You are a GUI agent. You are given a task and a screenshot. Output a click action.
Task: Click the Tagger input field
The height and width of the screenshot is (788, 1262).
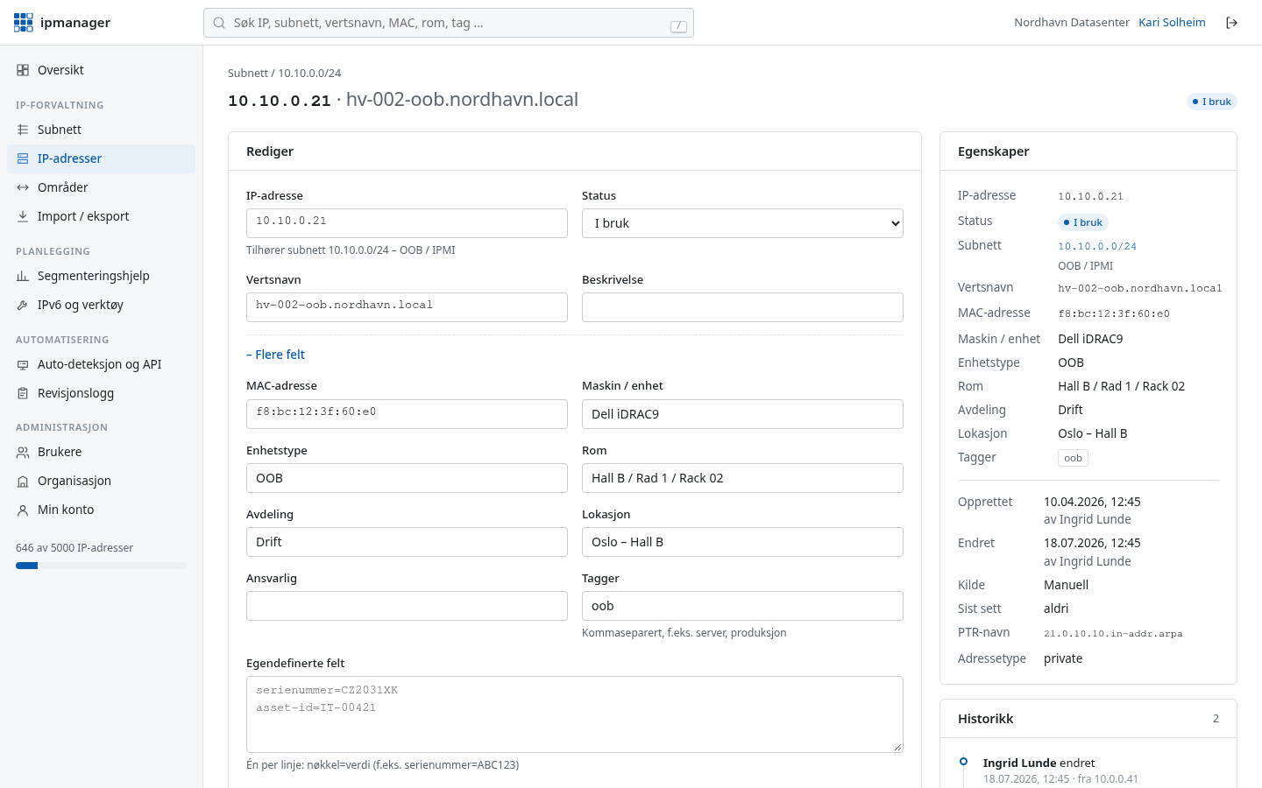pos(742,606)
